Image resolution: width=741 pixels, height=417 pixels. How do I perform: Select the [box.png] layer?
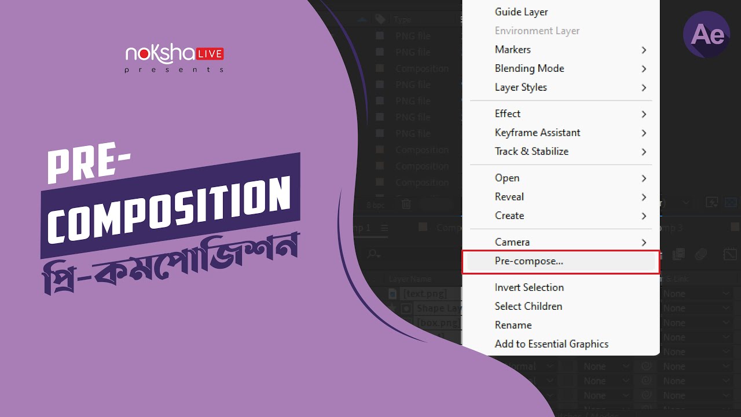[x=438, y=323]
